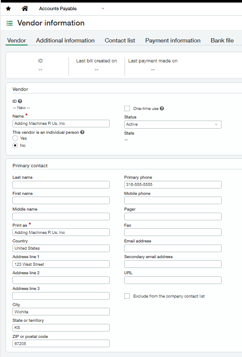Screen dimensions: 242x357
Task: Click the Mobile phone field
Action: tap(173, 200)
